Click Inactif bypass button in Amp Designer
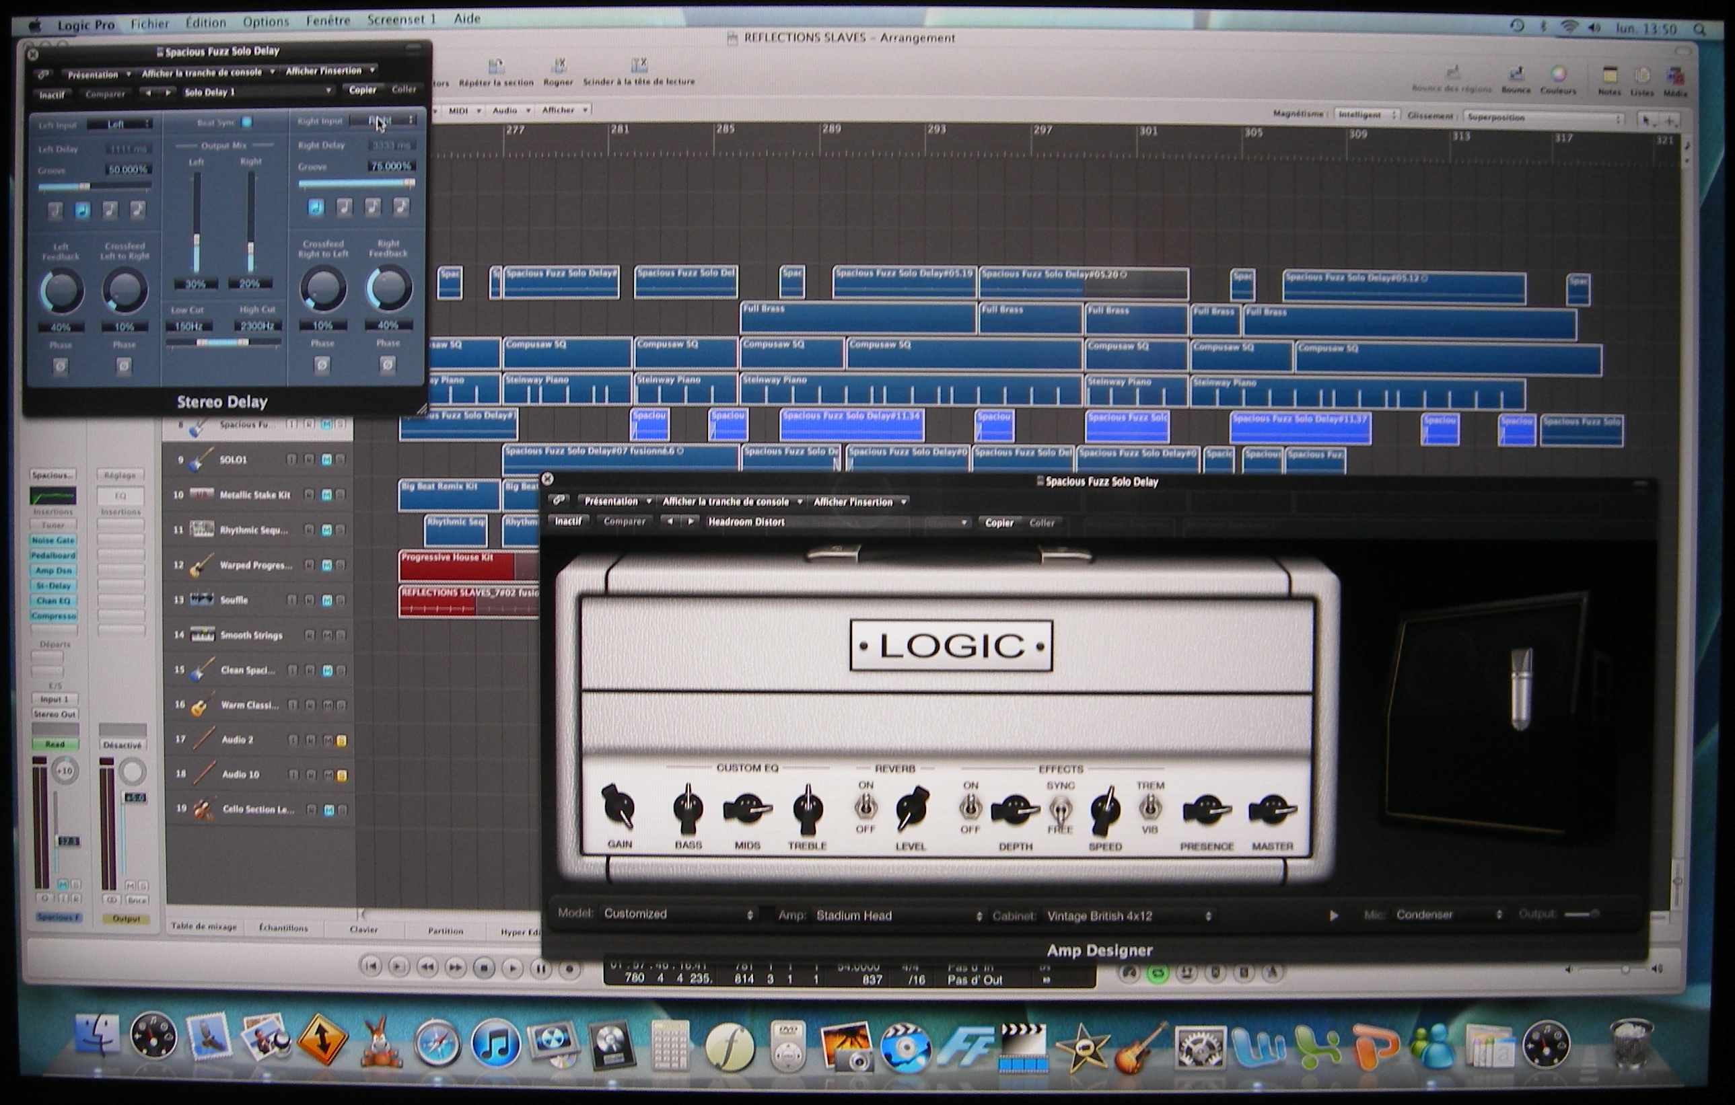 [568, 522]
